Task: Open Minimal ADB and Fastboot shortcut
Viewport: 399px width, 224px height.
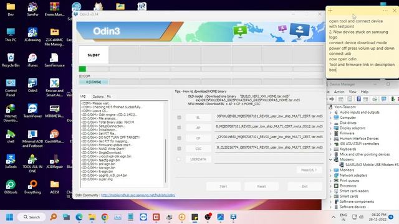Action: (x=32, y=138)
